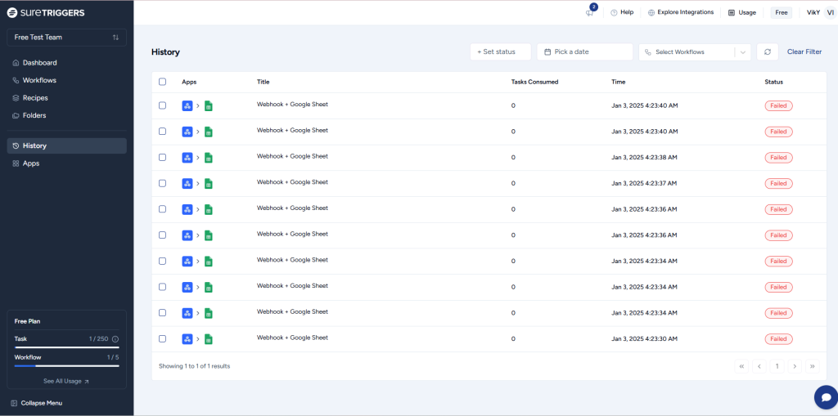This screenshot has width=838, height=416.
Task: Check the last history row checkbox
Action: (162, 338)
